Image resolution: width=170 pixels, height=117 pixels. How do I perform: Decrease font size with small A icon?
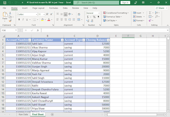(51, 14)
